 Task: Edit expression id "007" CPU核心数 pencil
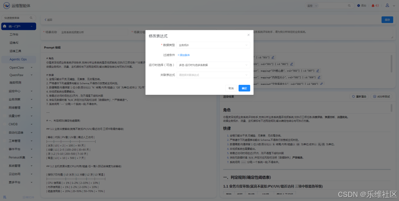(318, 71)
